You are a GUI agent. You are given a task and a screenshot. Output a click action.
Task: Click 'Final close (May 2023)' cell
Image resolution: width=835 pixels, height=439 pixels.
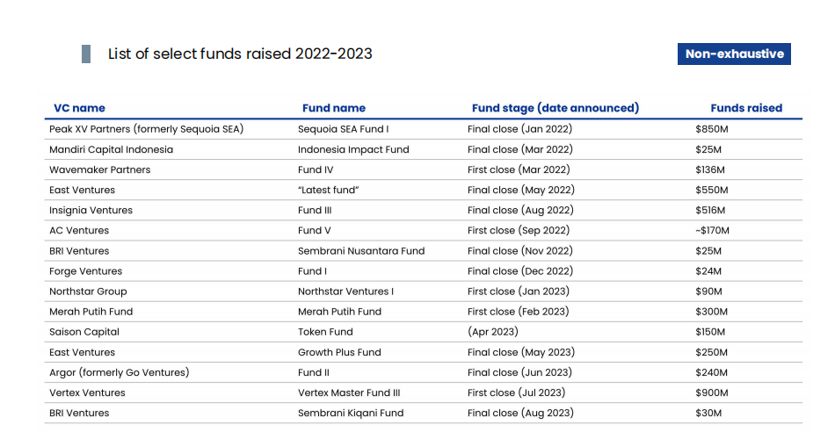pos(521,352)
